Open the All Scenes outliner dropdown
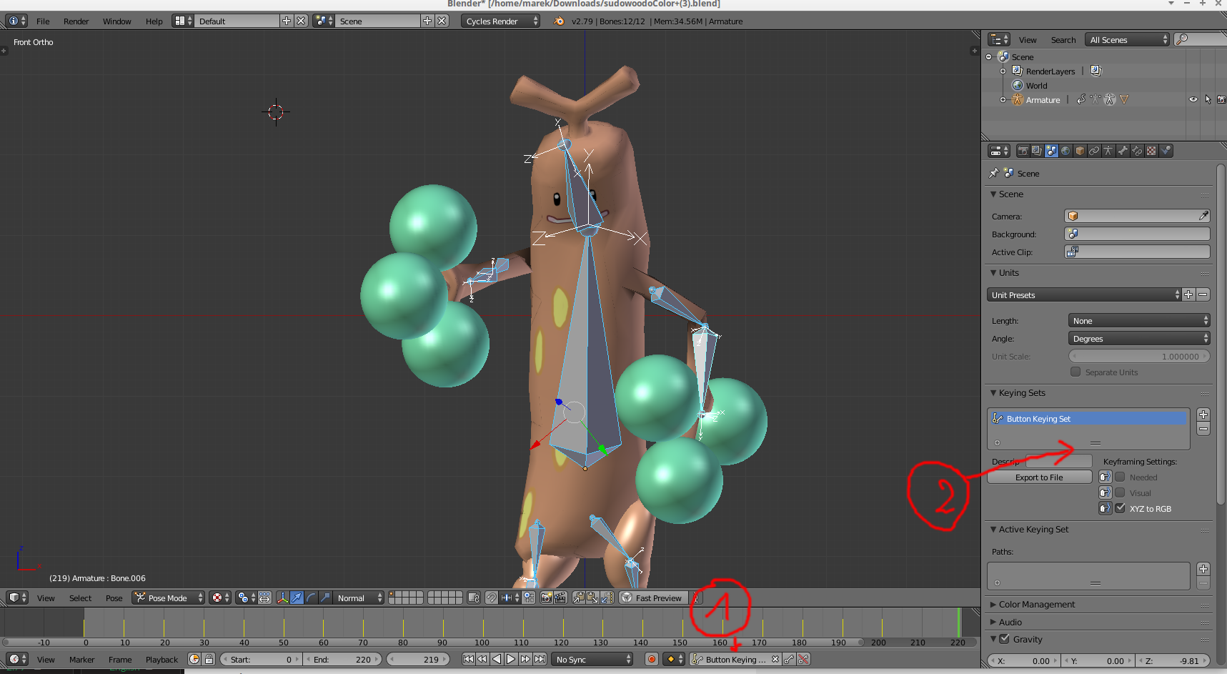The height and width of the screenshot is (674, 1227). pyautogui.click(x=1127, y=40)
